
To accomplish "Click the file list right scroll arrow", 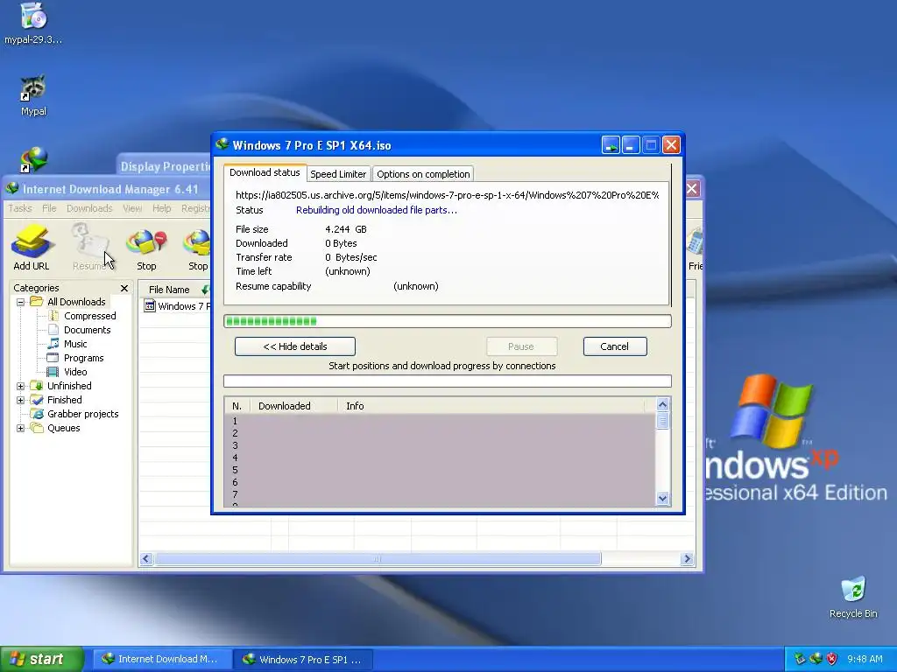I will (688, 559).
